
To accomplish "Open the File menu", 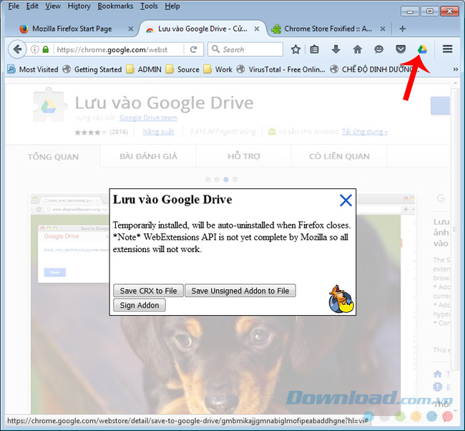I will tap(14, 6).
